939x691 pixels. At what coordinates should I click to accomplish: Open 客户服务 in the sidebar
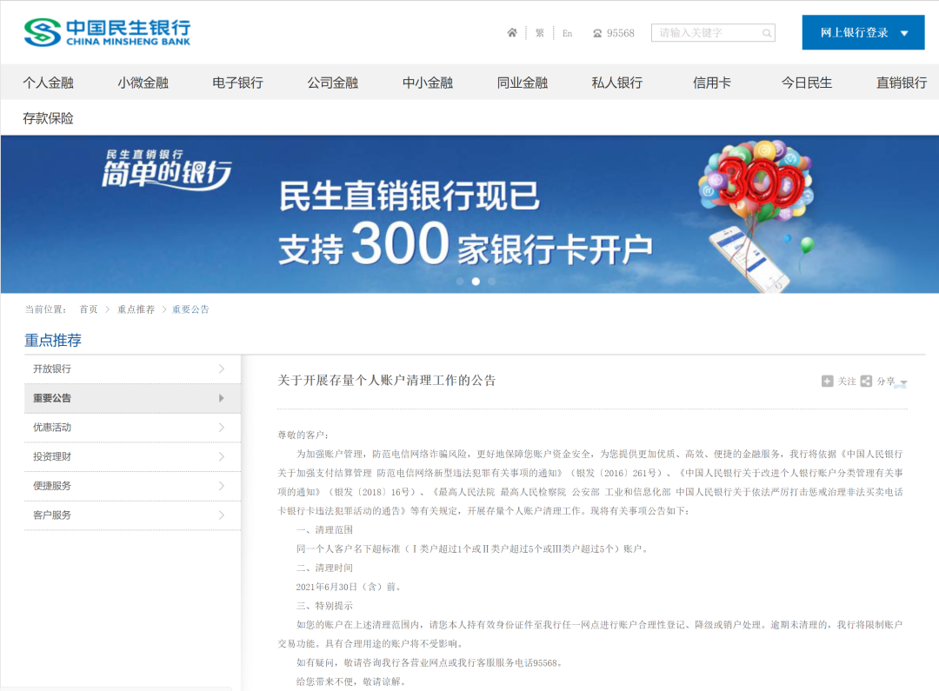pos(132,515)
